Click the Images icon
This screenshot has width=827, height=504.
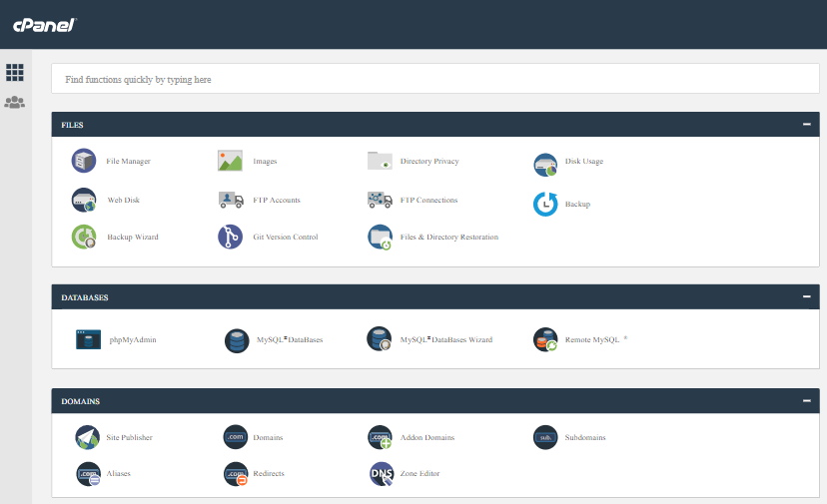230,161
